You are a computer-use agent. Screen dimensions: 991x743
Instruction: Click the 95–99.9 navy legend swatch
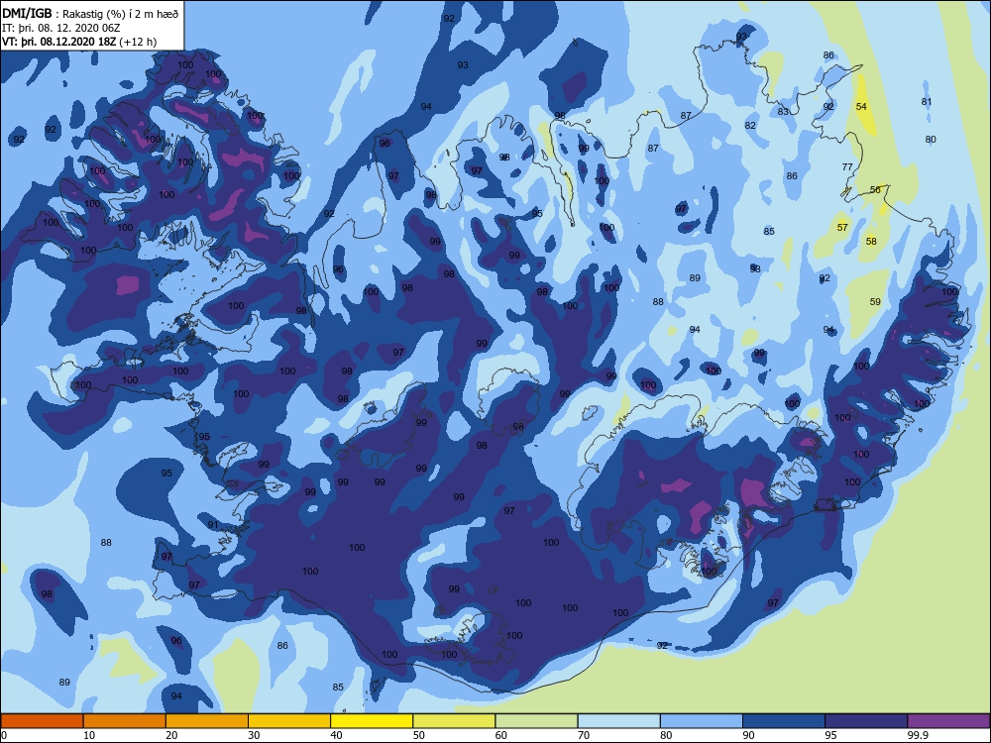coord(866,721)
